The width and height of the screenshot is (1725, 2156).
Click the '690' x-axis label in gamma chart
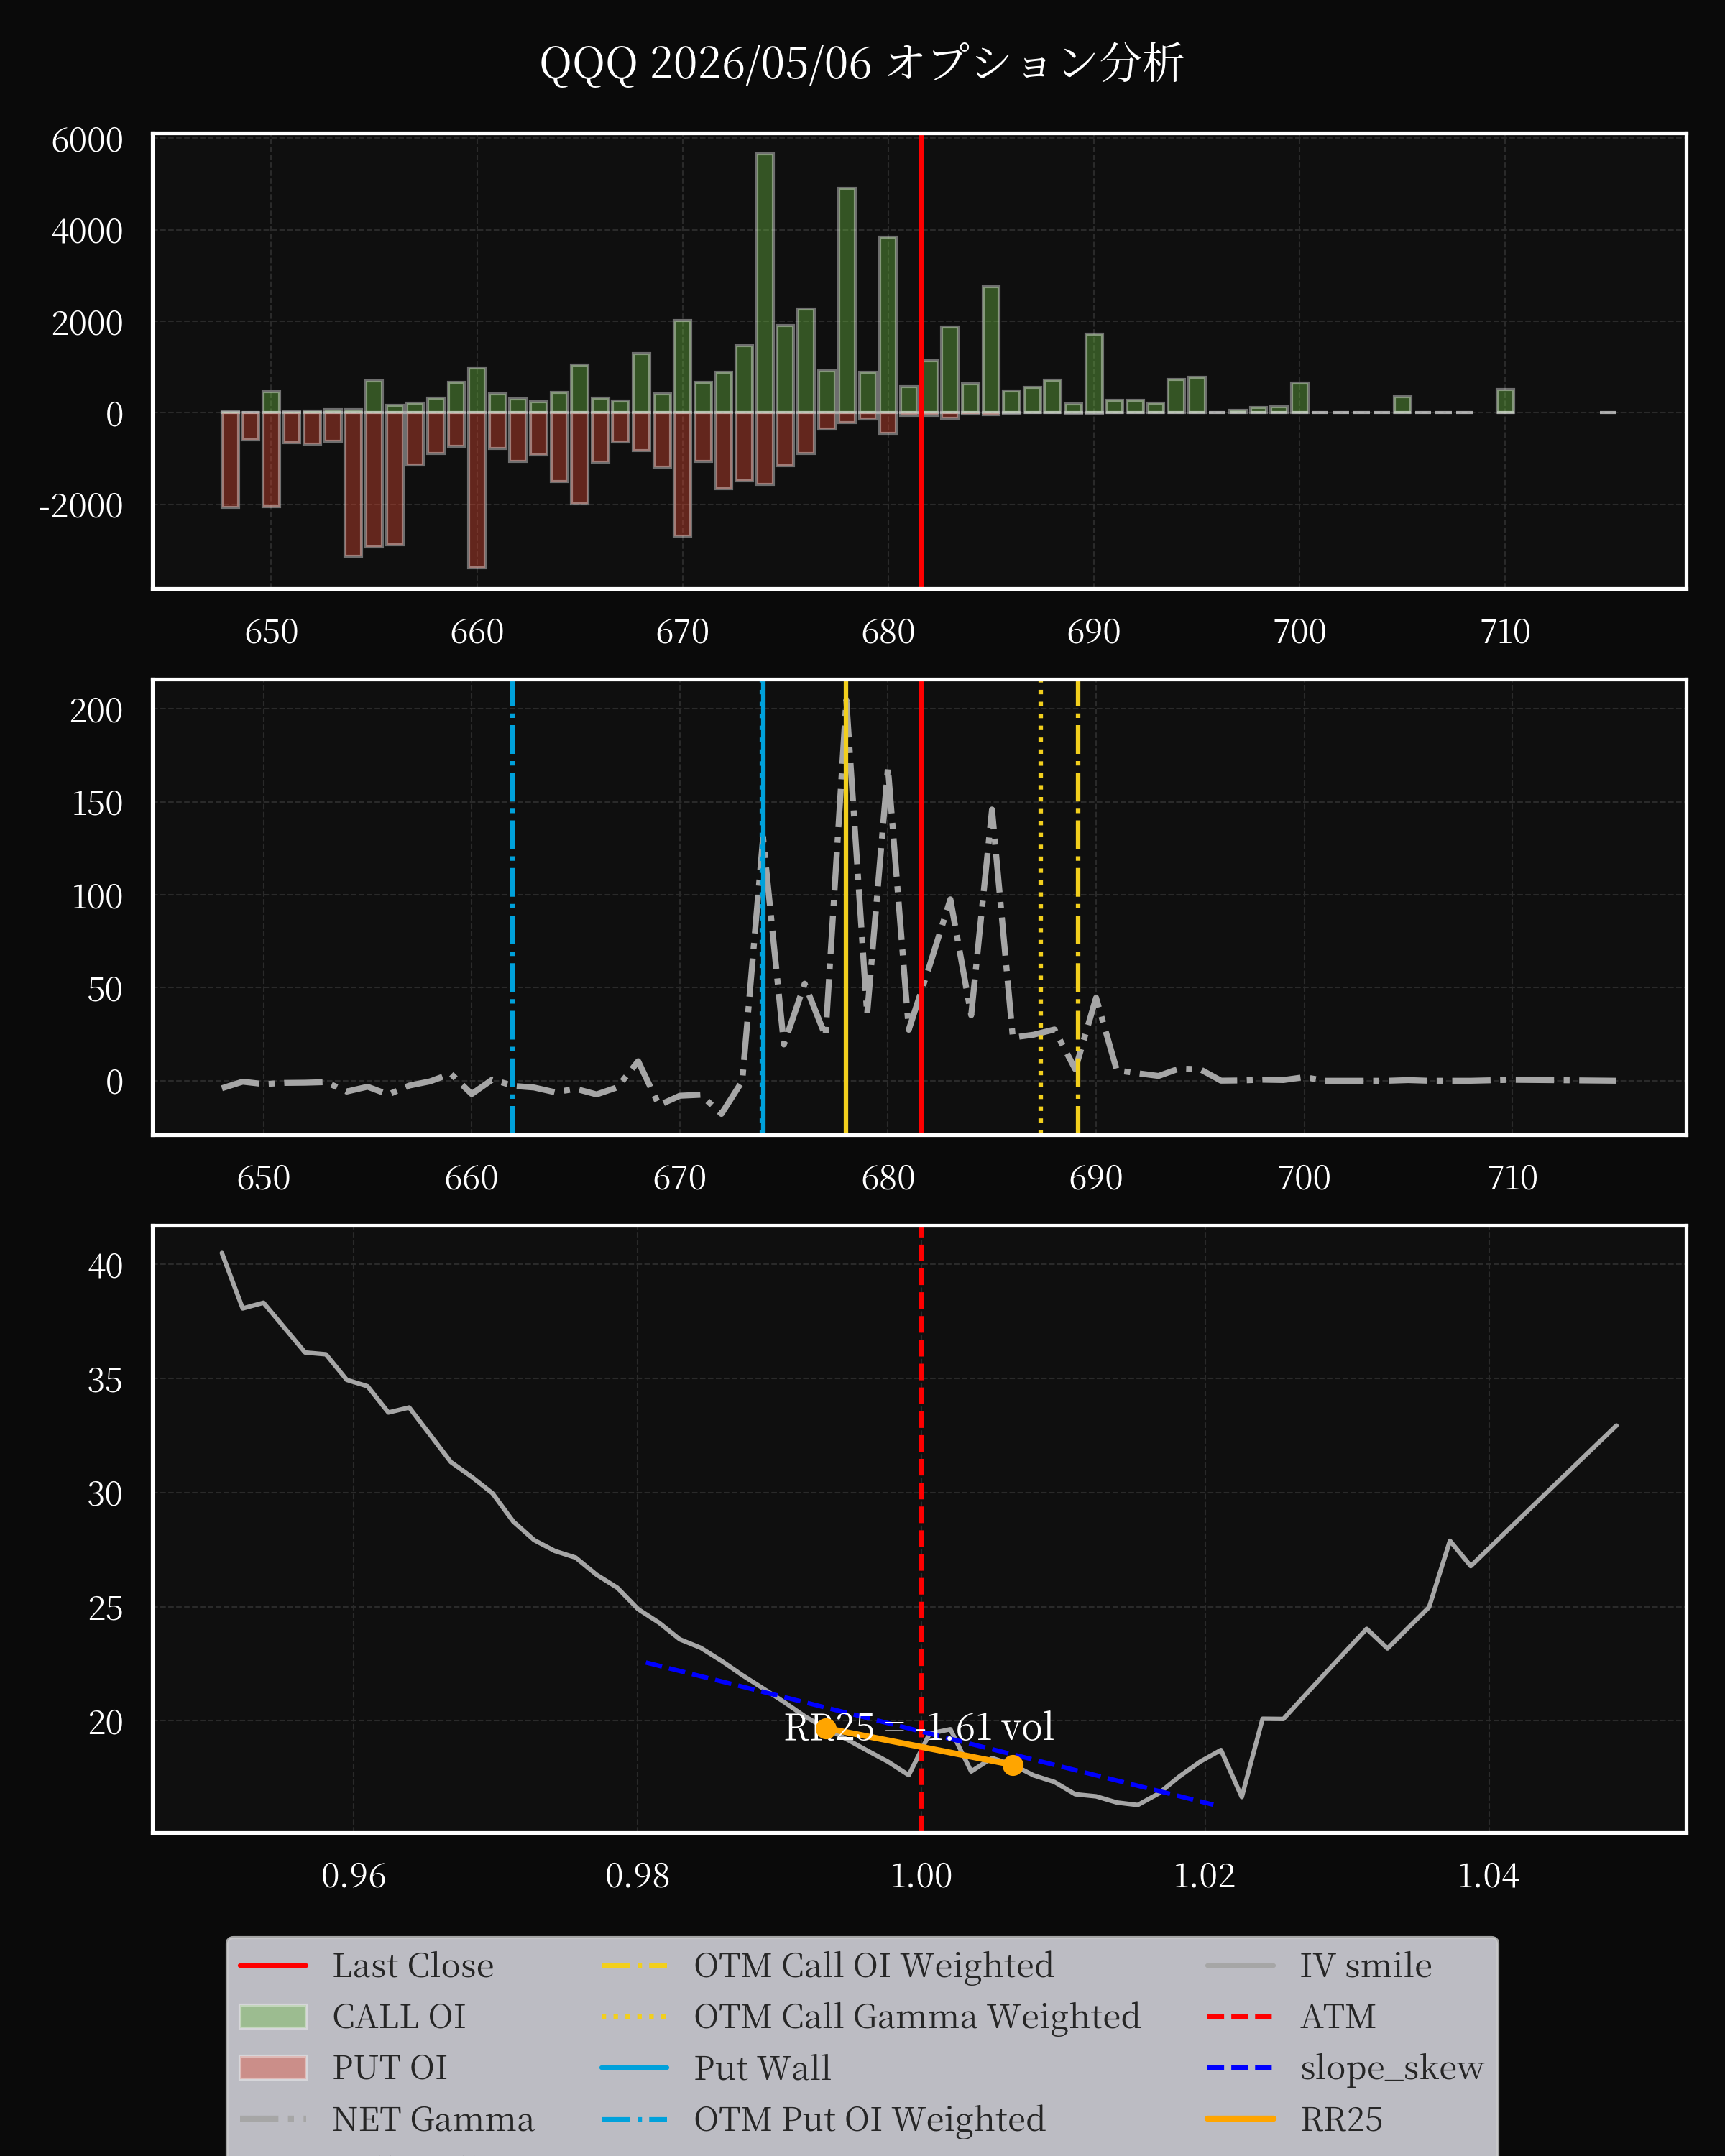pyautogui.click(x=1096, y=1178)
